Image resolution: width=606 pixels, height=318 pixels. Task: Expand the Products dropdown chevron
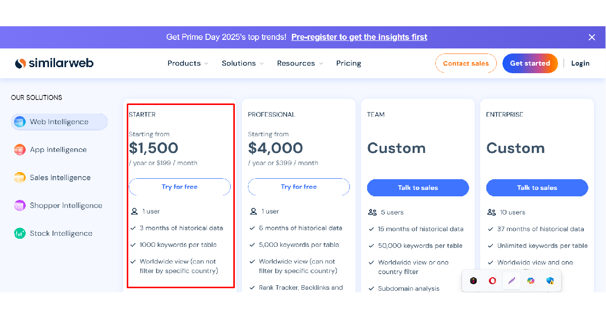coord(206,64)
